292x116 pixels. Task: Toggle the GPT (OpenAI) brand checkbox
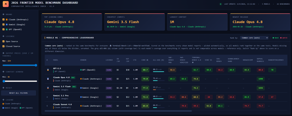coord(4,29)
